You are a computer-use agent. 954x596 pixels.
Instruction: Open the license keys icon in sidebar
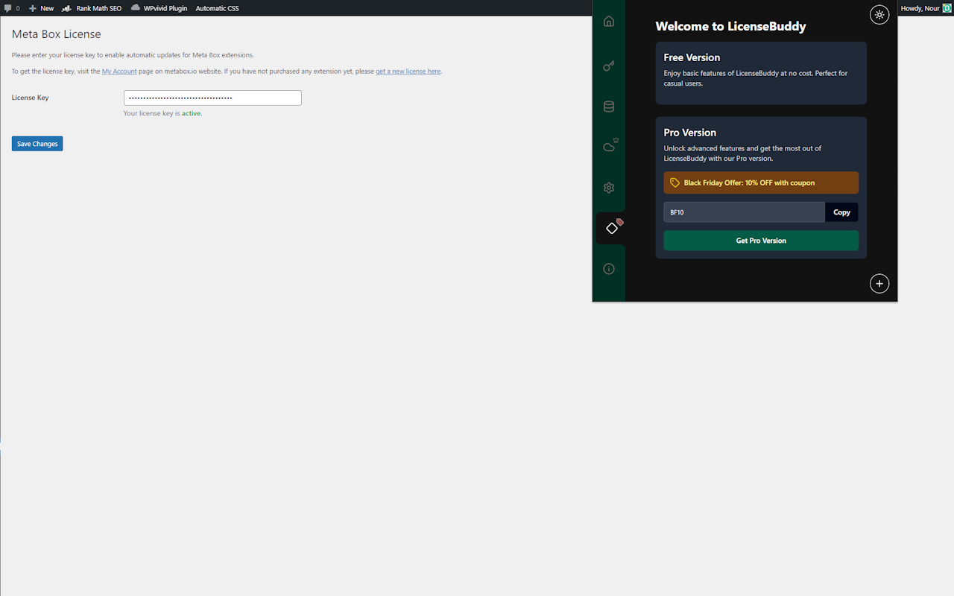(609, 66)
